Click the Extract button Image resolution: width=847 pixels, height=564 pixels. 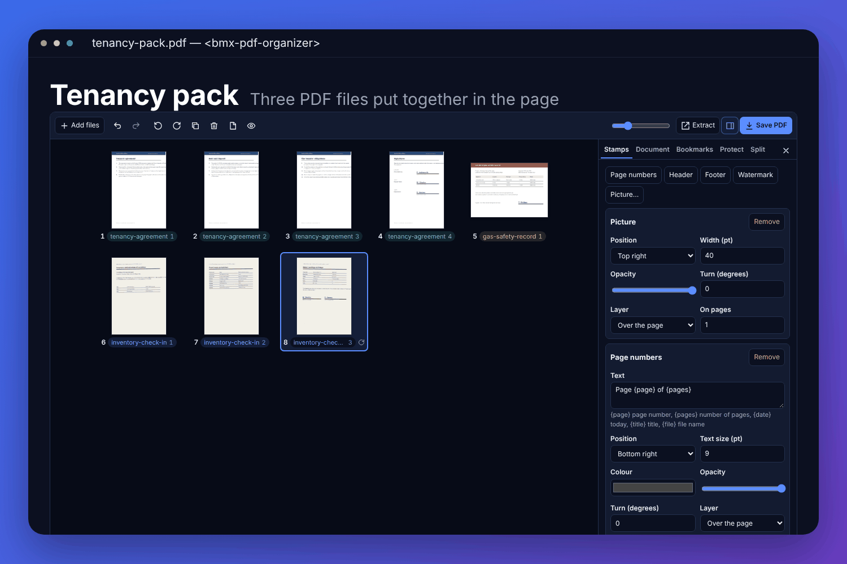[x=698, y=125]
